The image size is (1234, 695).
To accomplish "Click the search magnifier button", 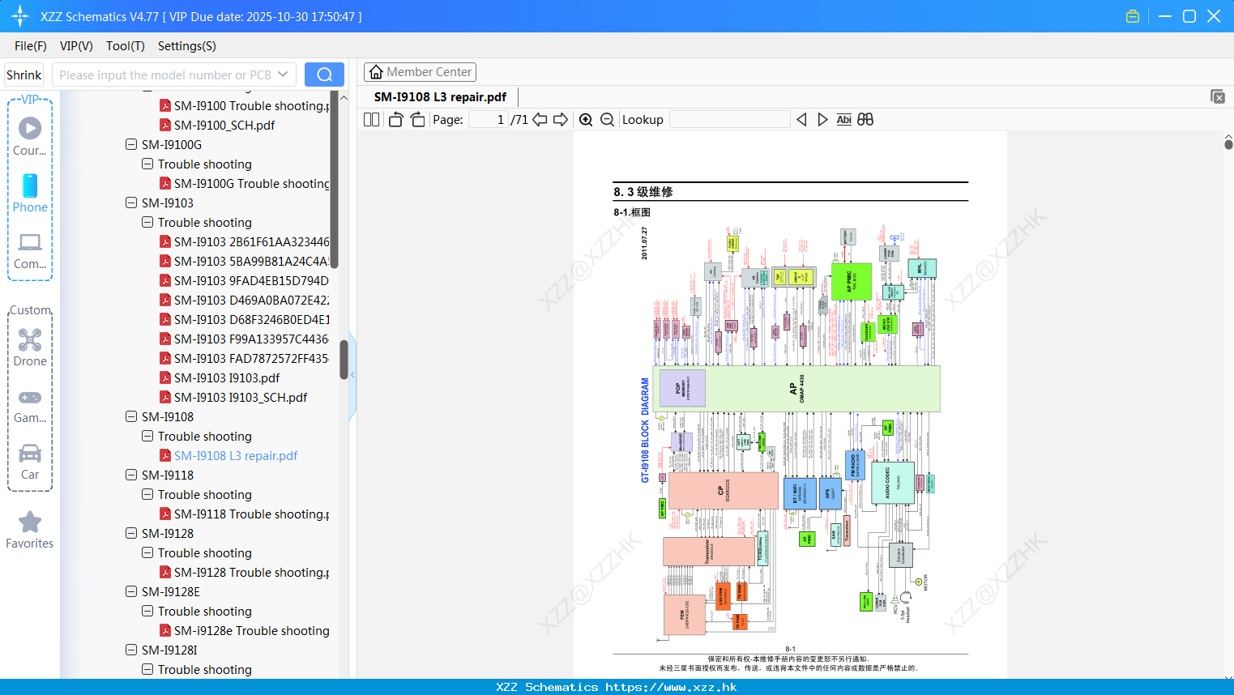I will (324, 75).
